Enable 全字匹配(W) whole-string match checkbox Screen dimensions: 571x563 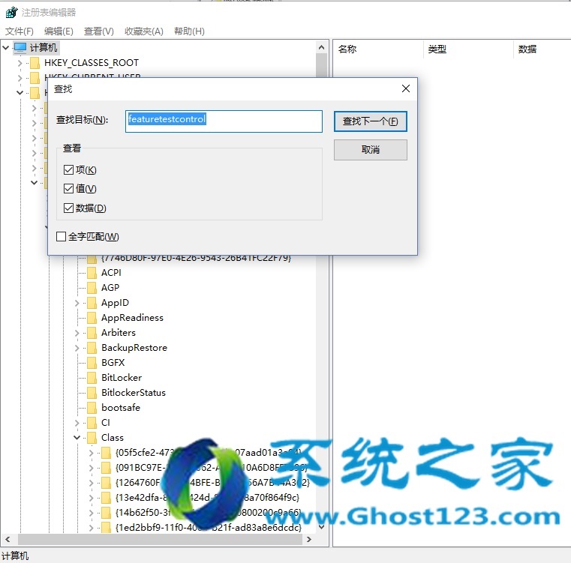tap(62, 237)
